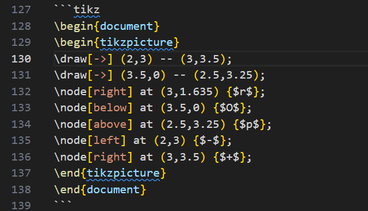
Task: Click line number 139 in gutter
Action: 21,206
